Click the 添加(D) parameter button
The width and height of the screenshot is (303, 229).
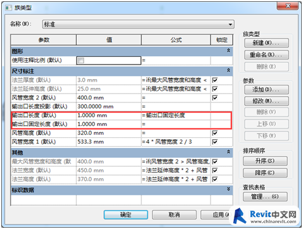tap(266, 90)
